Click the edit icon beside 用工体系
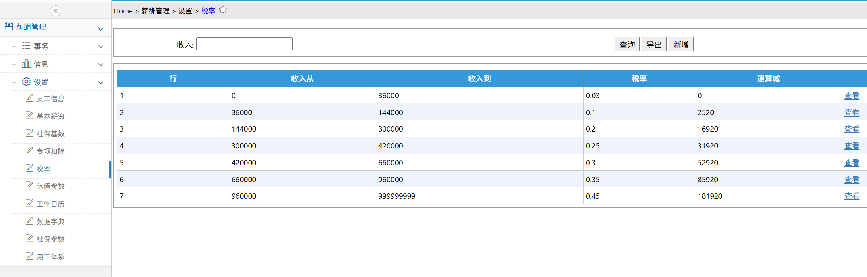The height and width of the screenshot is (277, 867). click(x=29, y=256)
